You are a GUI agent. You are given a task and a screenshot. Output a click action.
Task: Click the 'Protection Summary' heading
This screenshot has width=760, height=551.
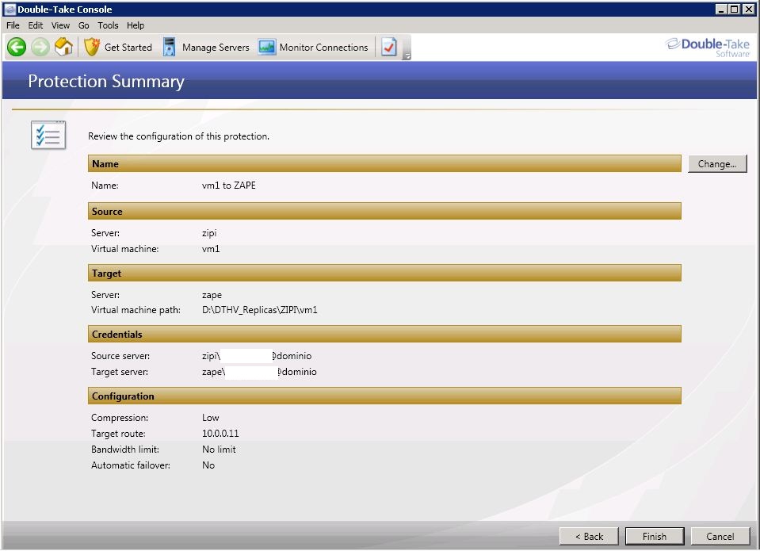click(106, 82)
